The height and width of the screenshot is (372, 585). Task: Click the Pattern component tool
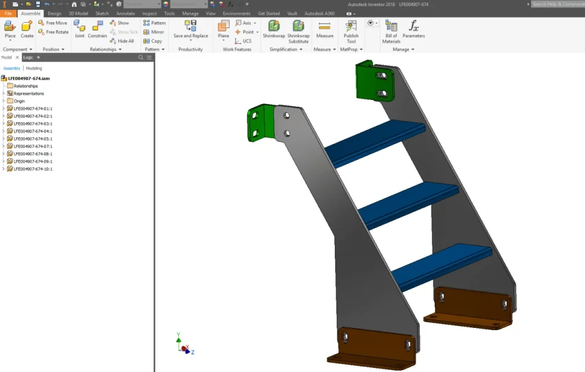[154, 23]
